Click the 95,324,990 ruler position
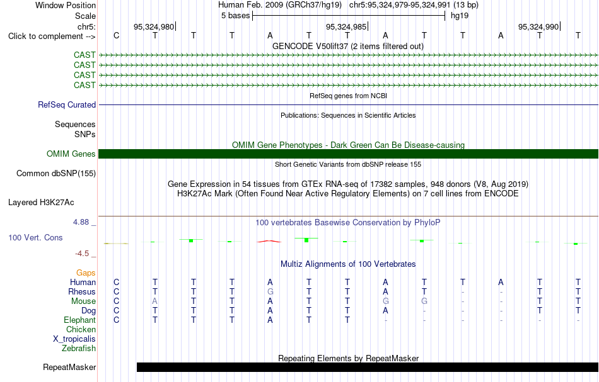 tap(538, 26)
